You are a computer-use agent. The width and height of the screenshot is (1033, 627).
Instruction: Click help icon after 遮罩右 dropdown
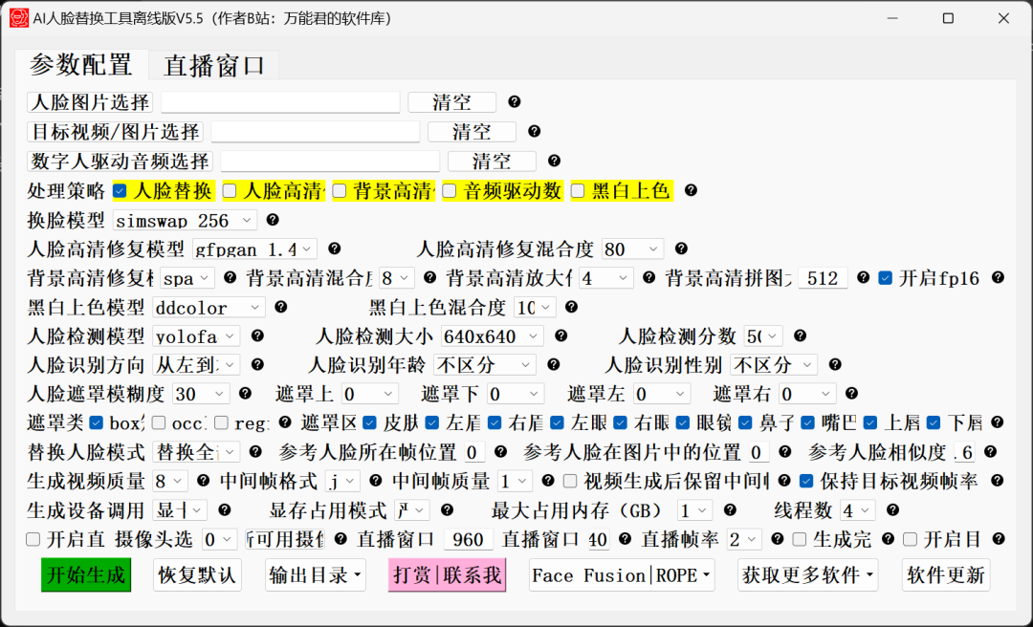pos(852,393)
